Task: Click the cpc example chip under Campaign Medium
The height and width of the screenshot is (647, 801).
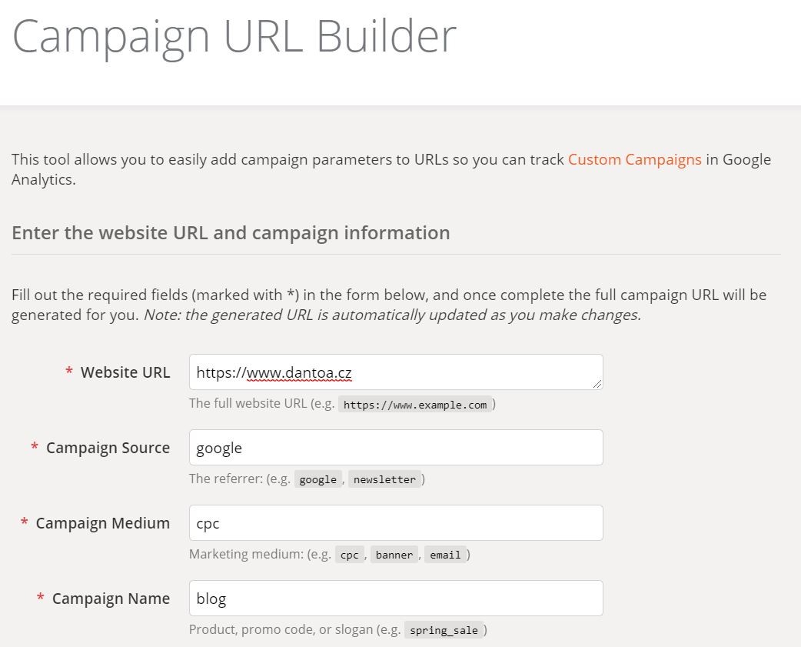Action: (349, 554)
